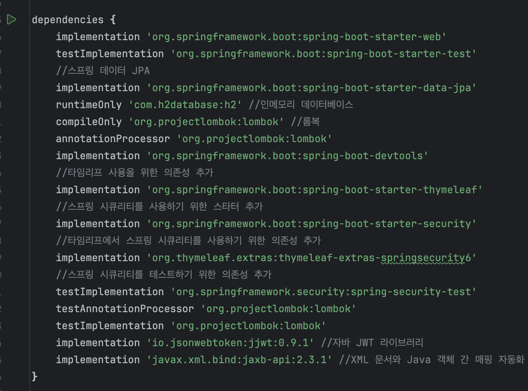Screen dimensions: 528x391
Task: Click the spring-boot-starter-data-jpa dependency string
Action: (311, 88)
